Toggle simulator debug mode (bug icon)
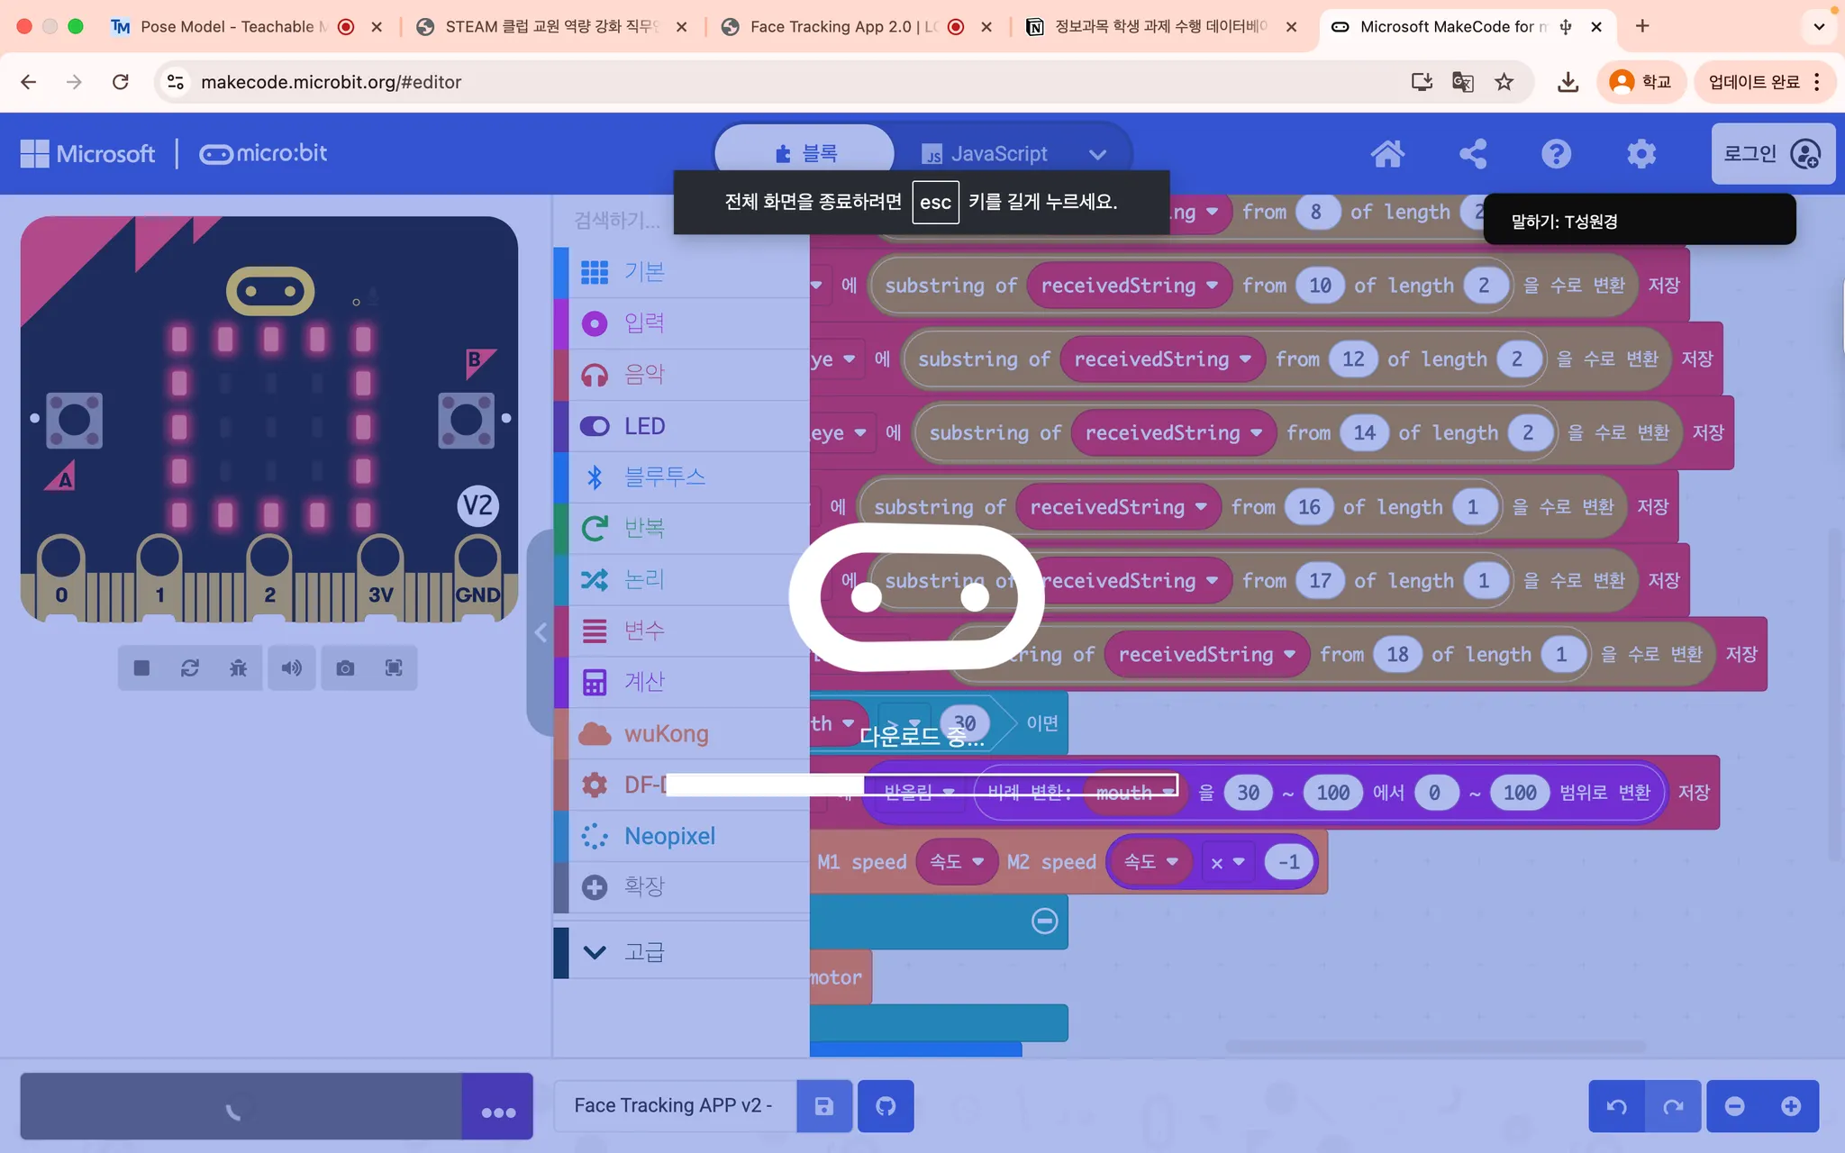 [x=238, y=667]
